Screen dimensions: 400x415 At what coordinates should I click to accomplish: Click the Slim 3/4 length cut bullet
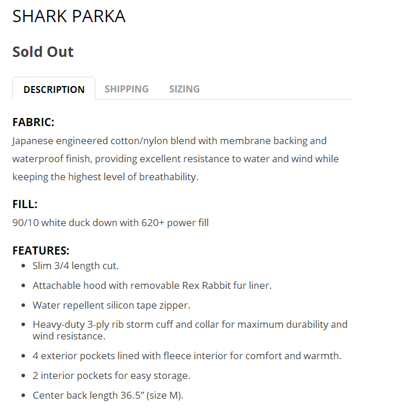tap(76, 266)
